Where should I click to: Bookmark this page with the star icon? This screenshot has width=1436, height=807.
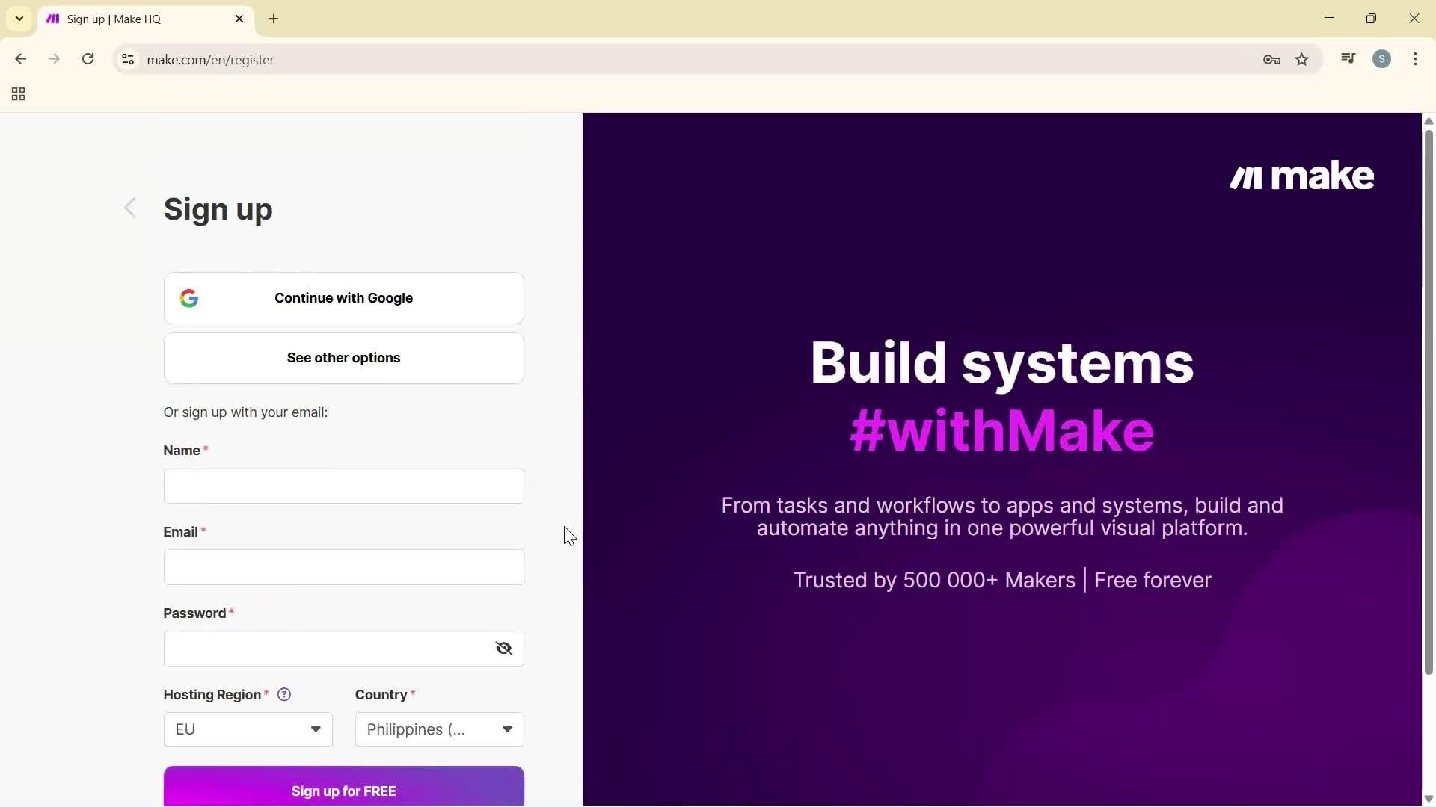[x=1302, y=59]
